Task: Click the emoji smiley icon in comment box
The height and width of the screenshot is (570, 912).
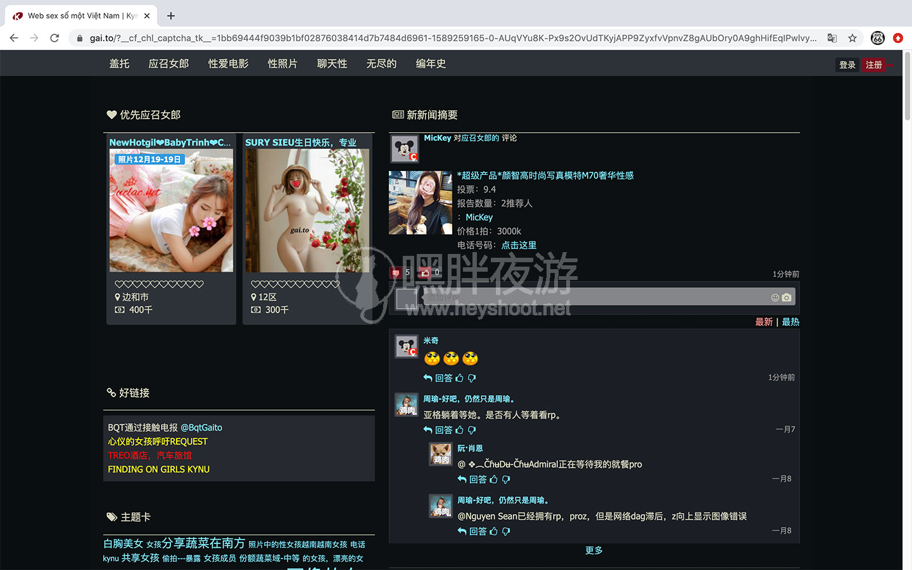Action: (775, 298)
